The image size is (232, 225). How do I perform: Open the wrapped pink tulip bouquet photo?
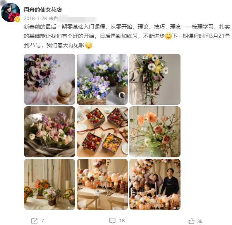pos(50,132)
